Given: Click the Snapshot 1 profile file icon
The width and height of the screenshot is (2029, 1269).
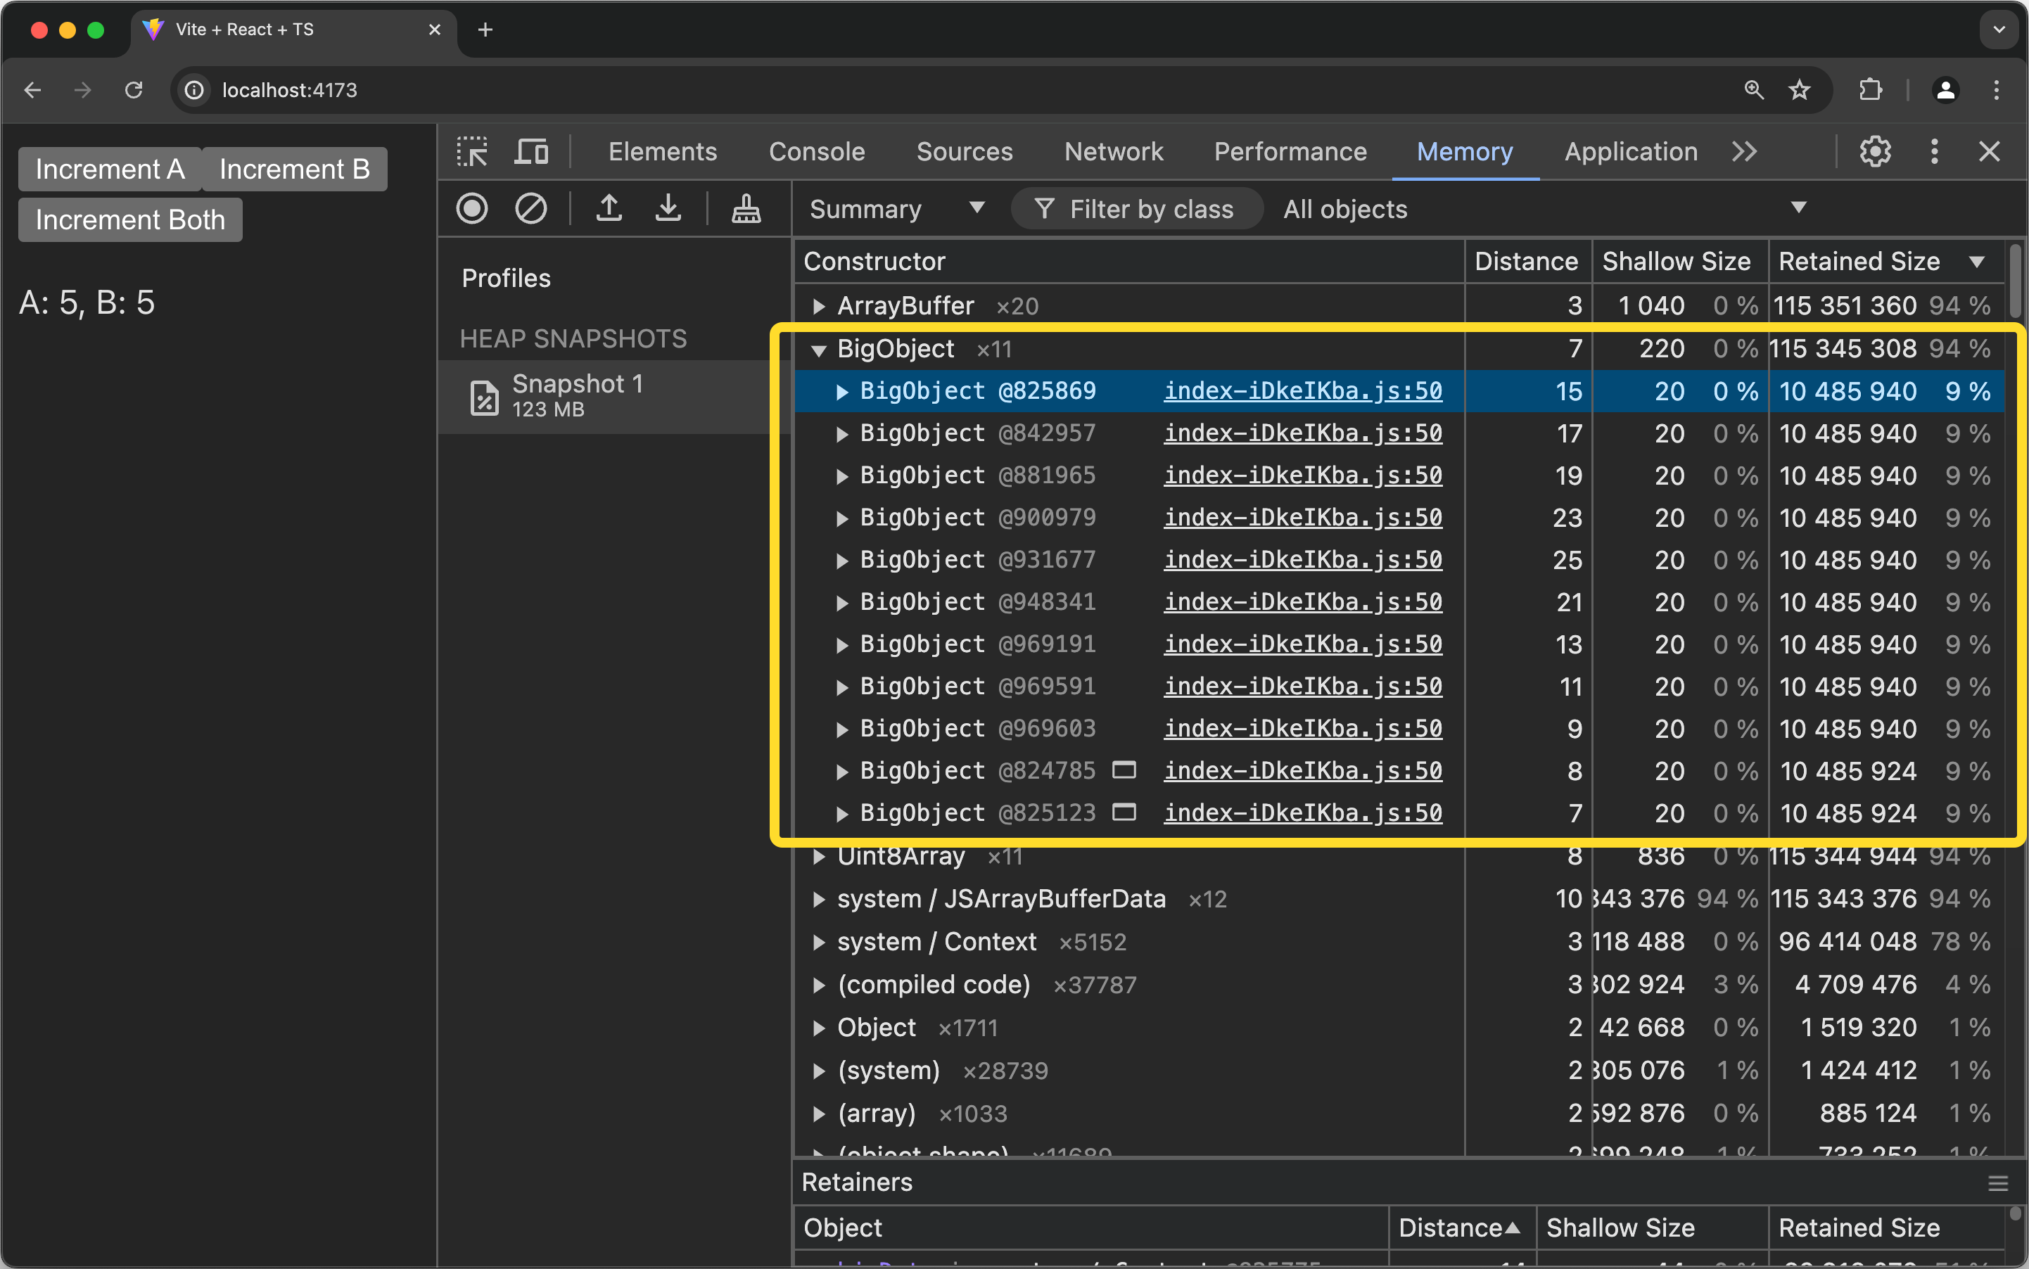Looking at the screenshot, I should pyautogui.click(x=484, y=397).
